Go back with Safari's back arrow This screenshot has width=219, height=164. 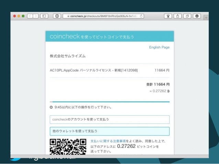(30, 16)
